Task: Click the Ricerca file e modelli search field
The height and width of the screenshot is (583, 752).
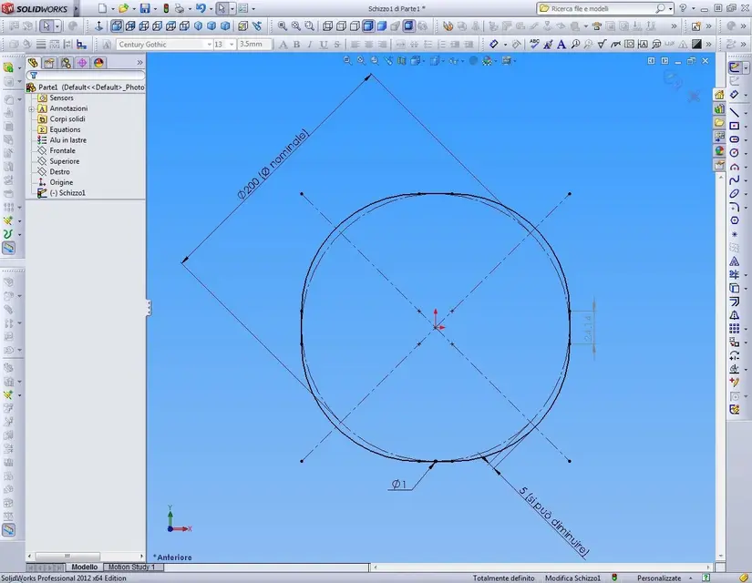Action: pyautogui.click(x=603, y=8)
